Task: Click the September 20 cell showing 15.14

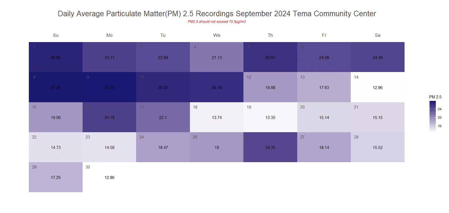Action: coord(324,117)
